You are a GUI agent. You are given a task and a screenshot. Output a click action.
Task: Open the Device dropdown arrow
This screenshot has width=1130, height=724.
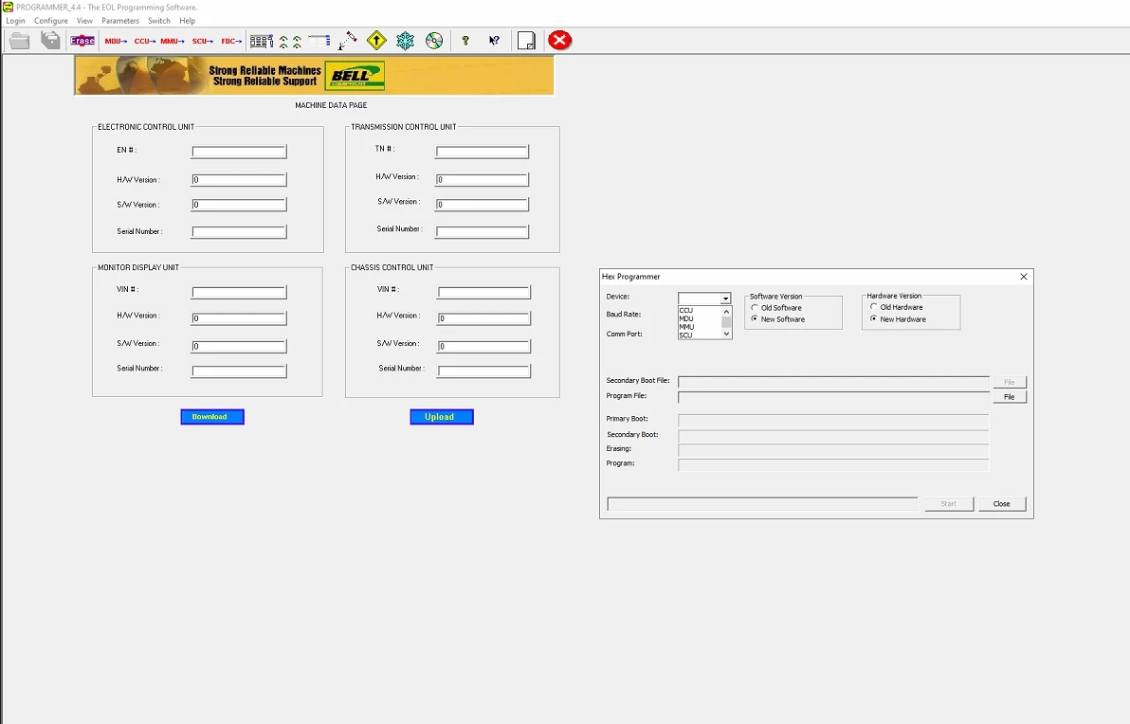(726, 299)
